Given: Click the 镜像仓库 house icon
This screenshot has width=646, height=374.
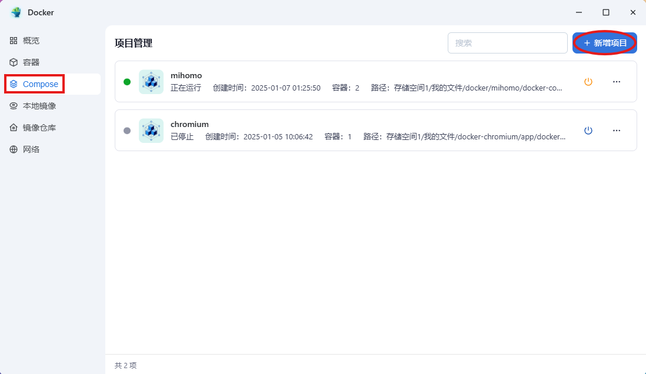Looking at the screenshot, I should tap(14, 128).
